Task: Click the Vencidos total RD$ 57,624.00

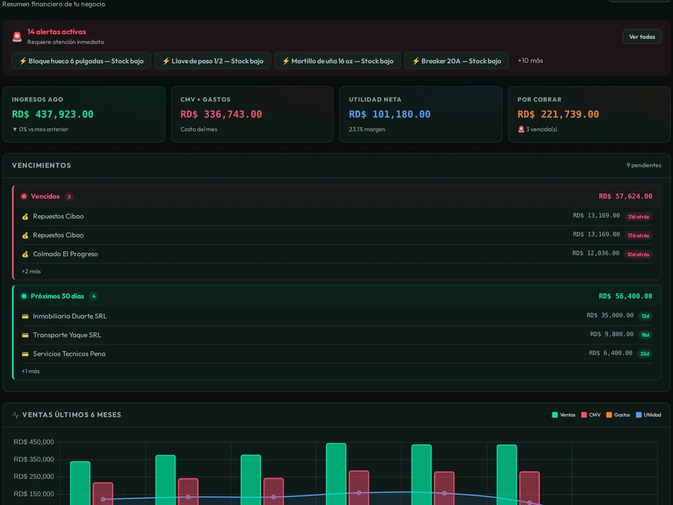Action: pos(625,196)
